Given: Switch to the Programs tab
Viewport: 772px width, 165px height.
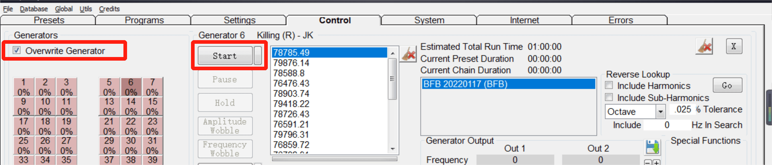Looking at the screenshot, I should click(x=144, y=20).
